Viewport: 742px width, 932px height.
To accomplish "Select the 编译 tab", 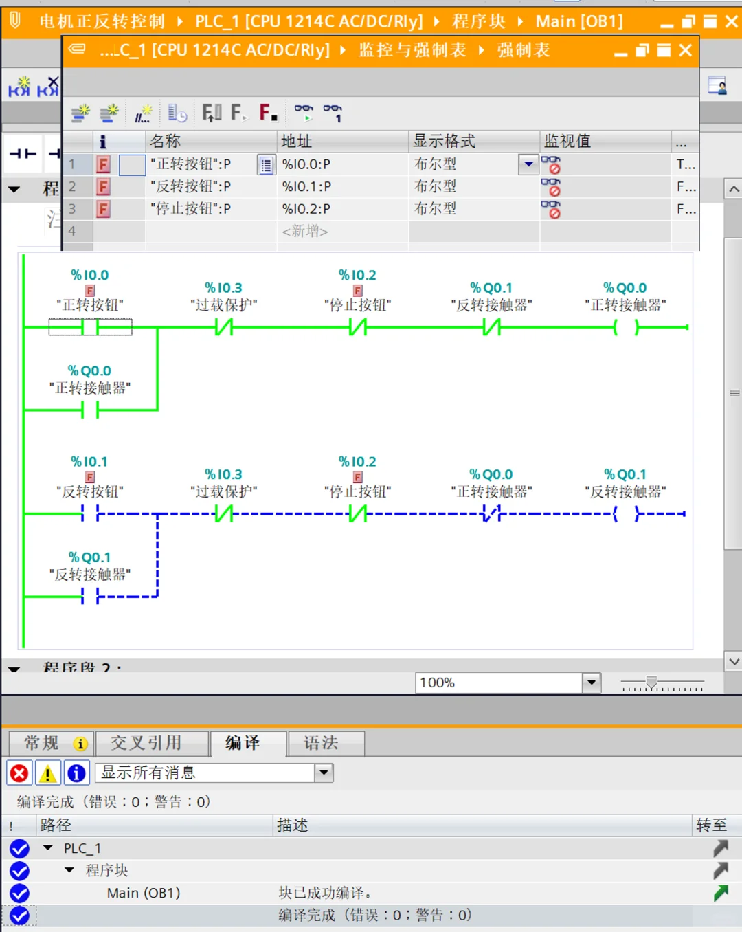I will click(248, 744).
